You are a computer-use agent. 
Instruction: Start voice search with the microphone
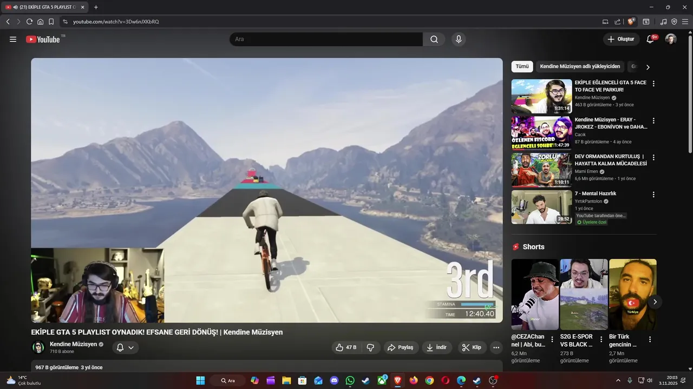tap(459, 39)
